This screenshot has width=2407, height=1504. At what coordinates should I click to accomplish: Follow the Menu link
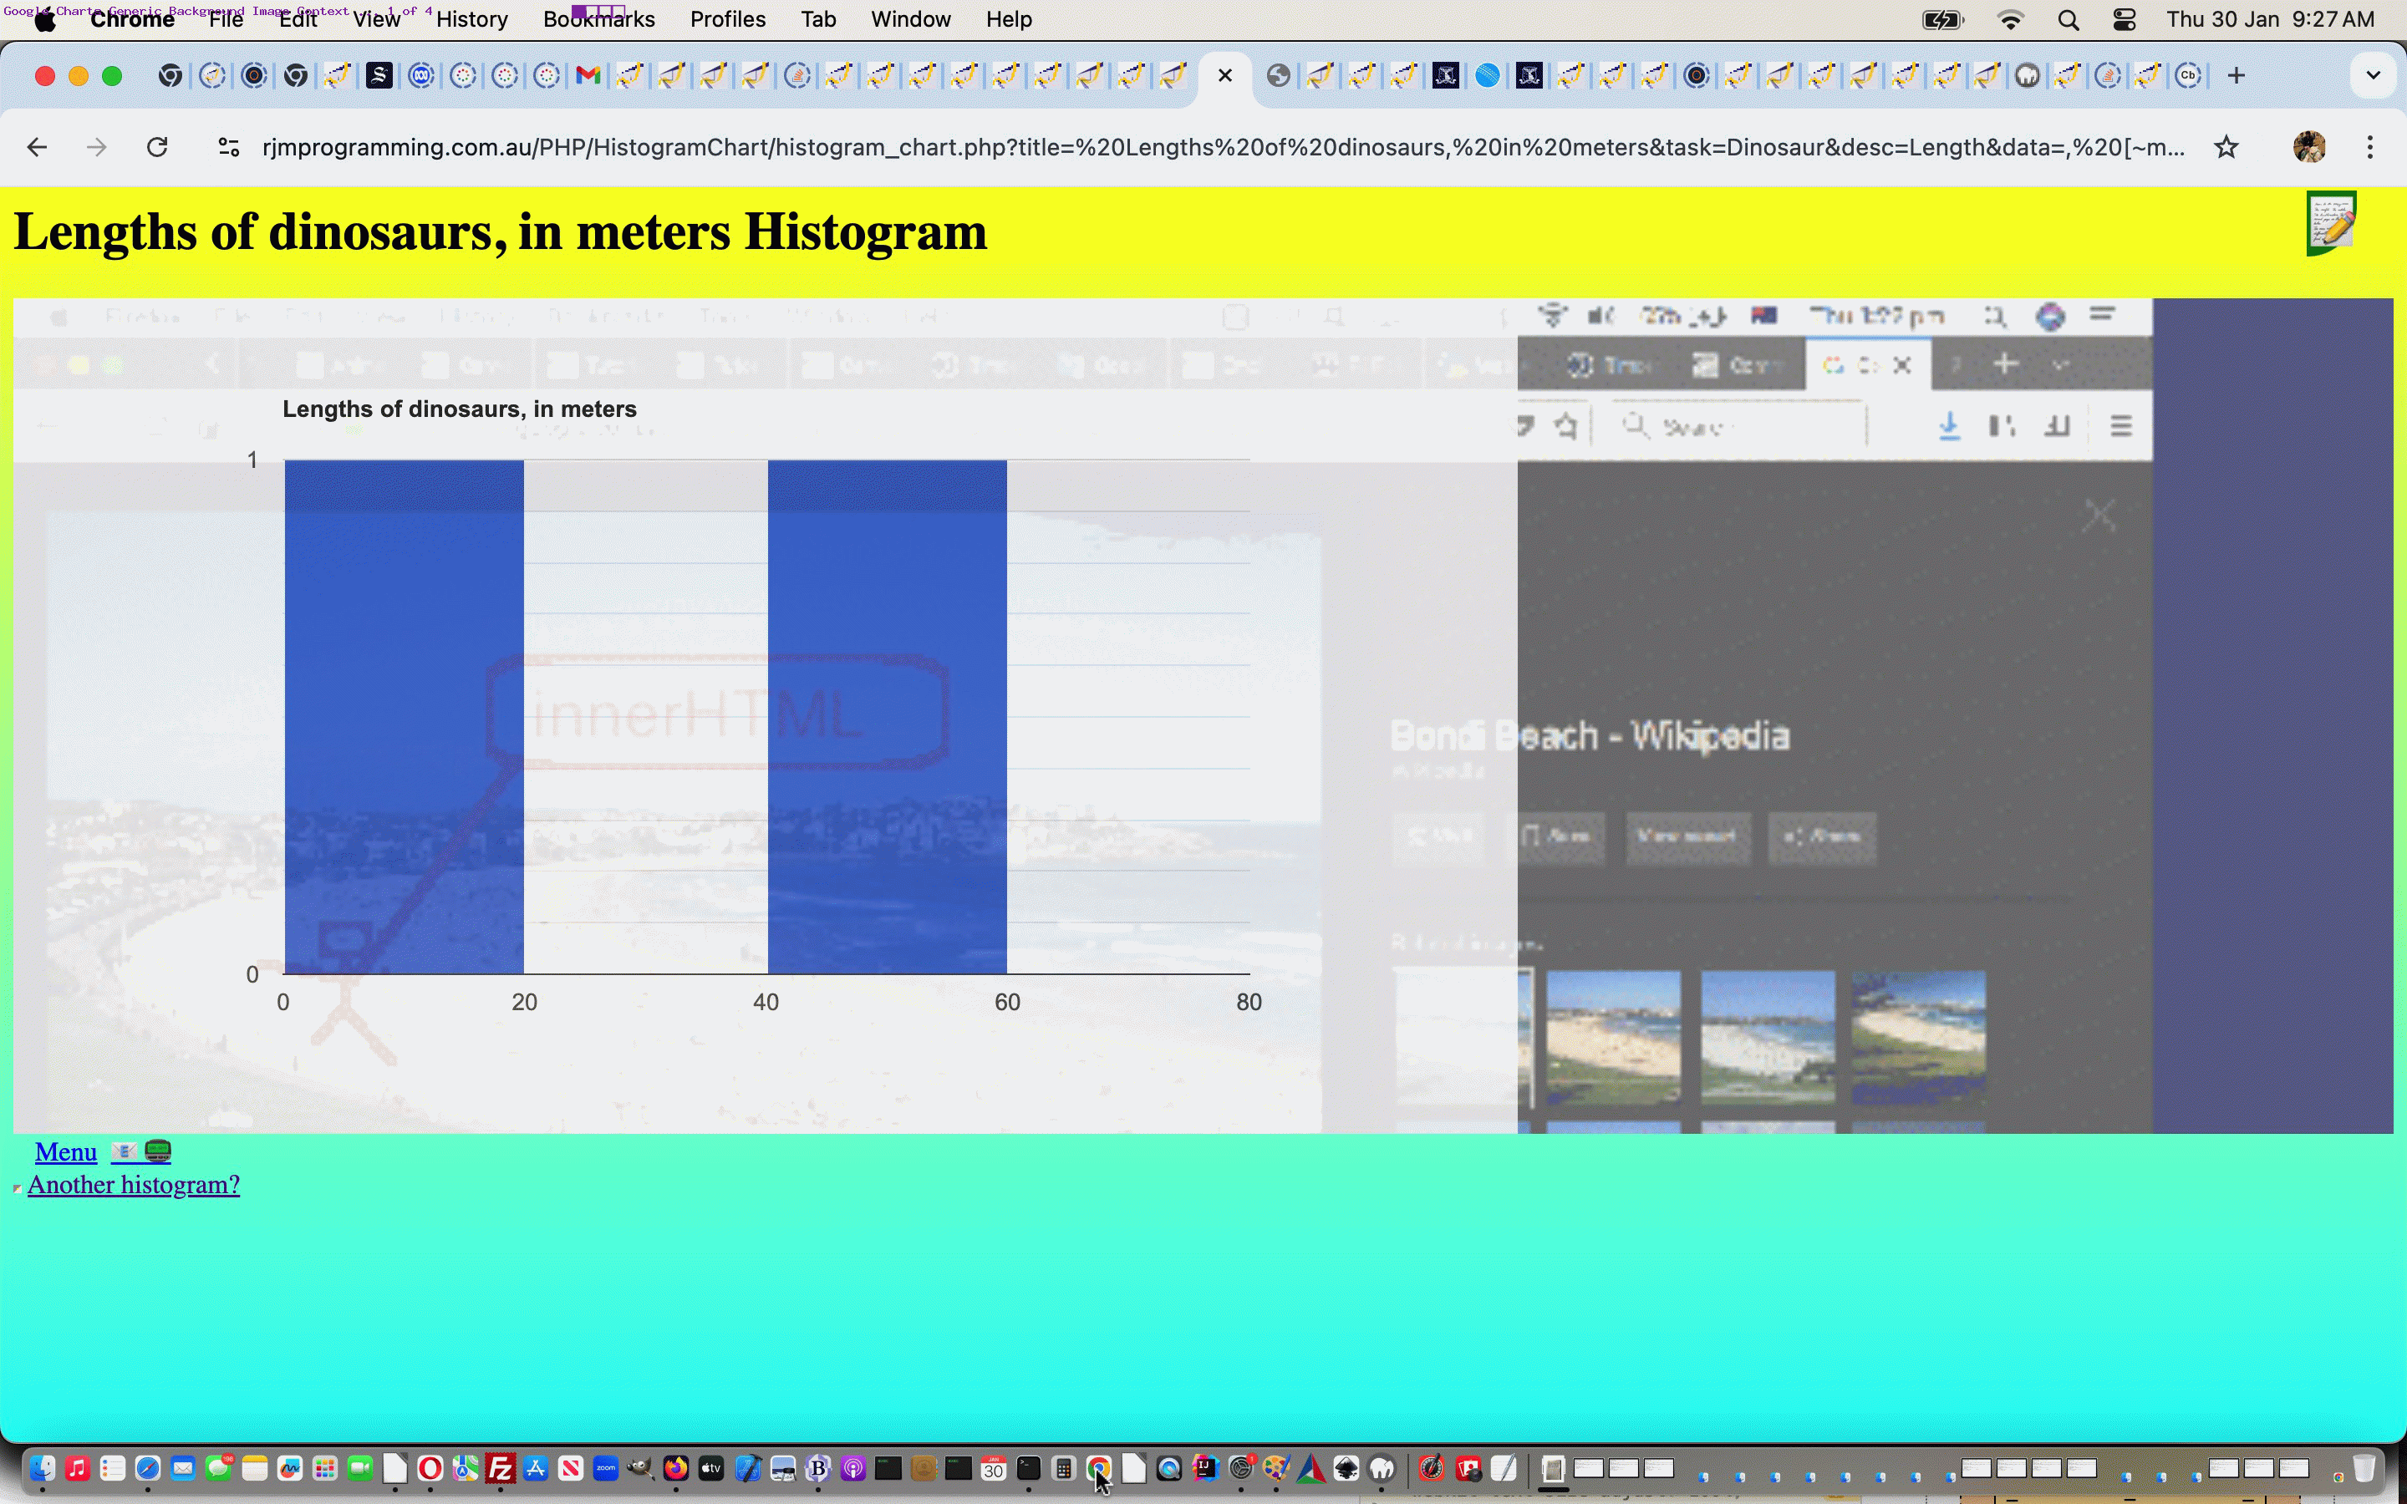point(66,1152)
